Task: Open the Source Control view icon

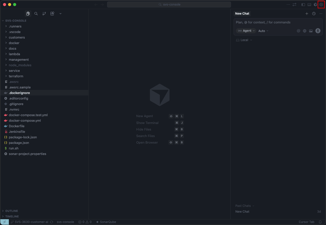Action: (x=44, y=14)
